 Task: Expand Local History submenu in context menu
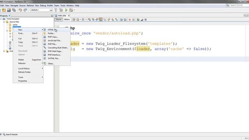[28, 68]
